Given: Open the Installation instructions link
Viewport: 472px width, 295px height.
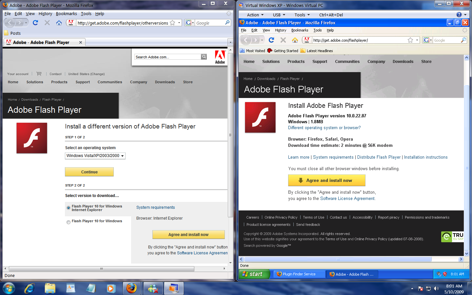Looking at the screenshot, I should [426, 157].
